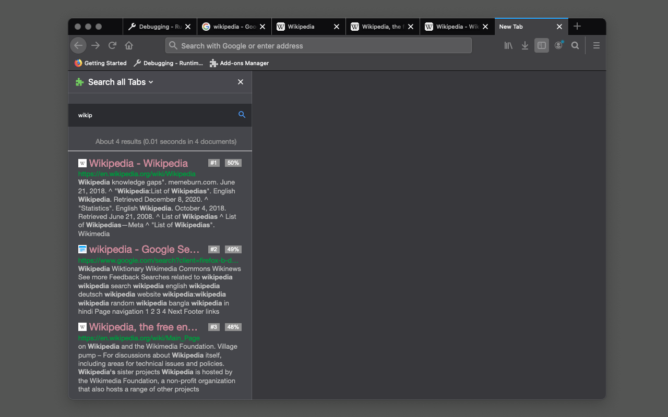The image size is (668, 417).
Task: Toggle the sidebar button in the toolbar
Action: point(542,45)
